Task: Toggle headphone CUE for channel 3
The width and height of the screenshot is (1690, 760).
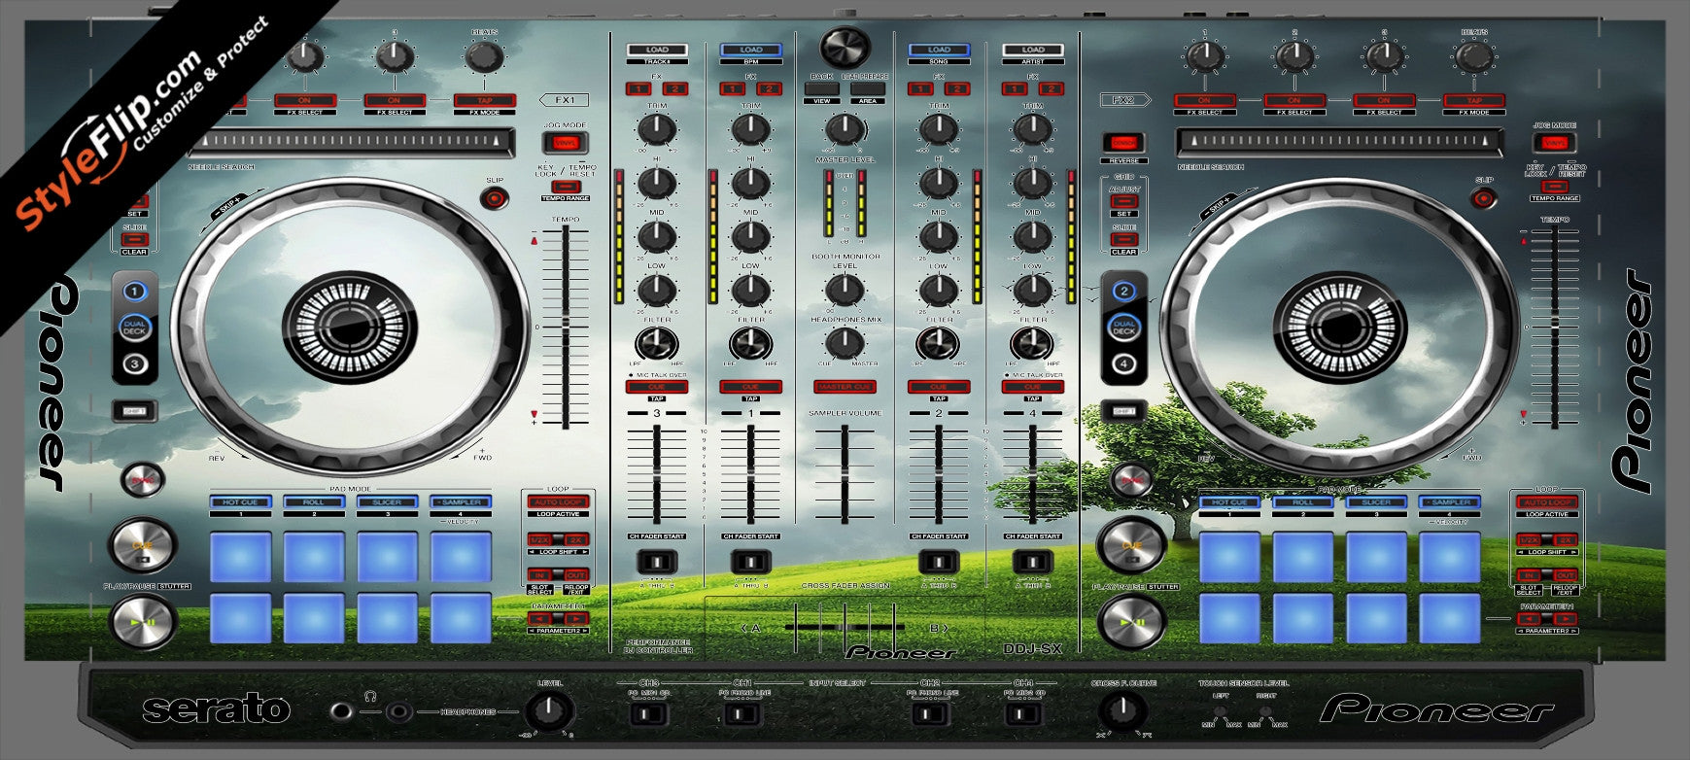Action: pos(657,387)
